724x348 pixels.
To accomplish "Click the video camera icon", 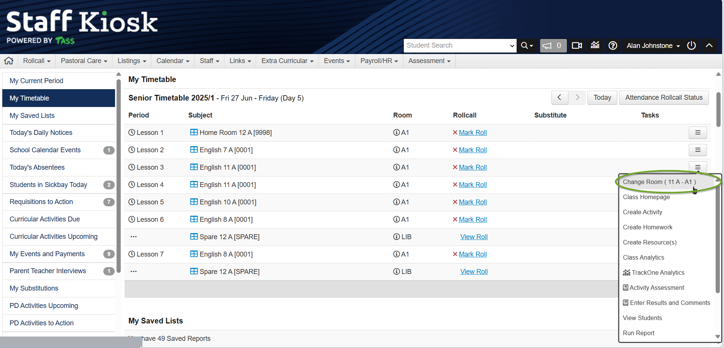I will 577,46.
